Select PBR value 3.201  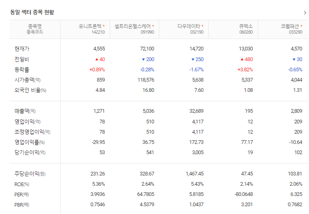[247, 205]
